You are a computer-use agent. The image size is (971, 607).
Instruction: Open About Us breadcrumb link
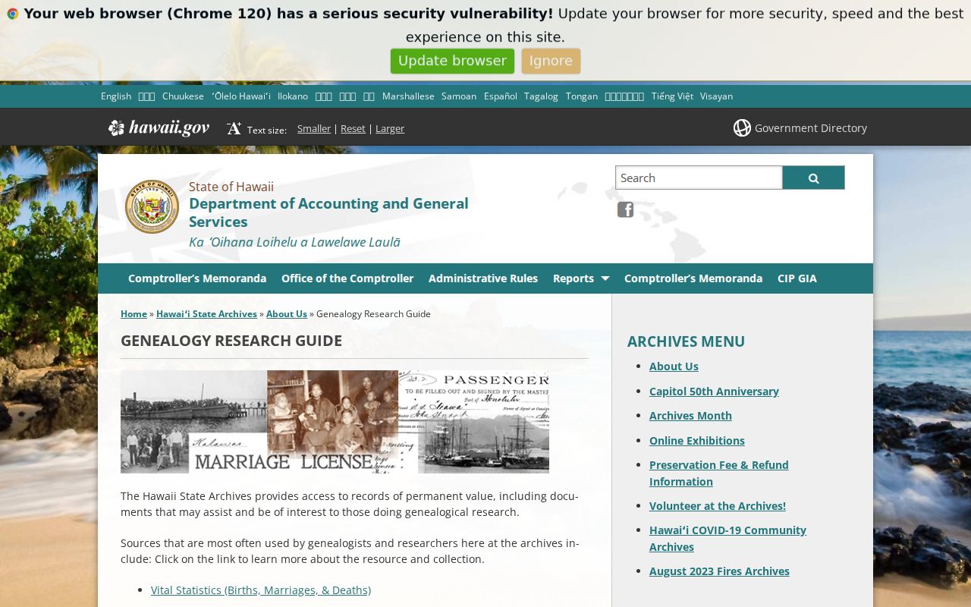tap(287, 313)
